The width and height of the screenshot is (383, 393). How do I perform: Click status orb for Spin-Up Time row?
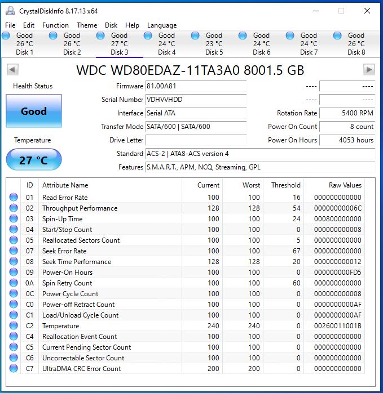(x=14, y=218)
